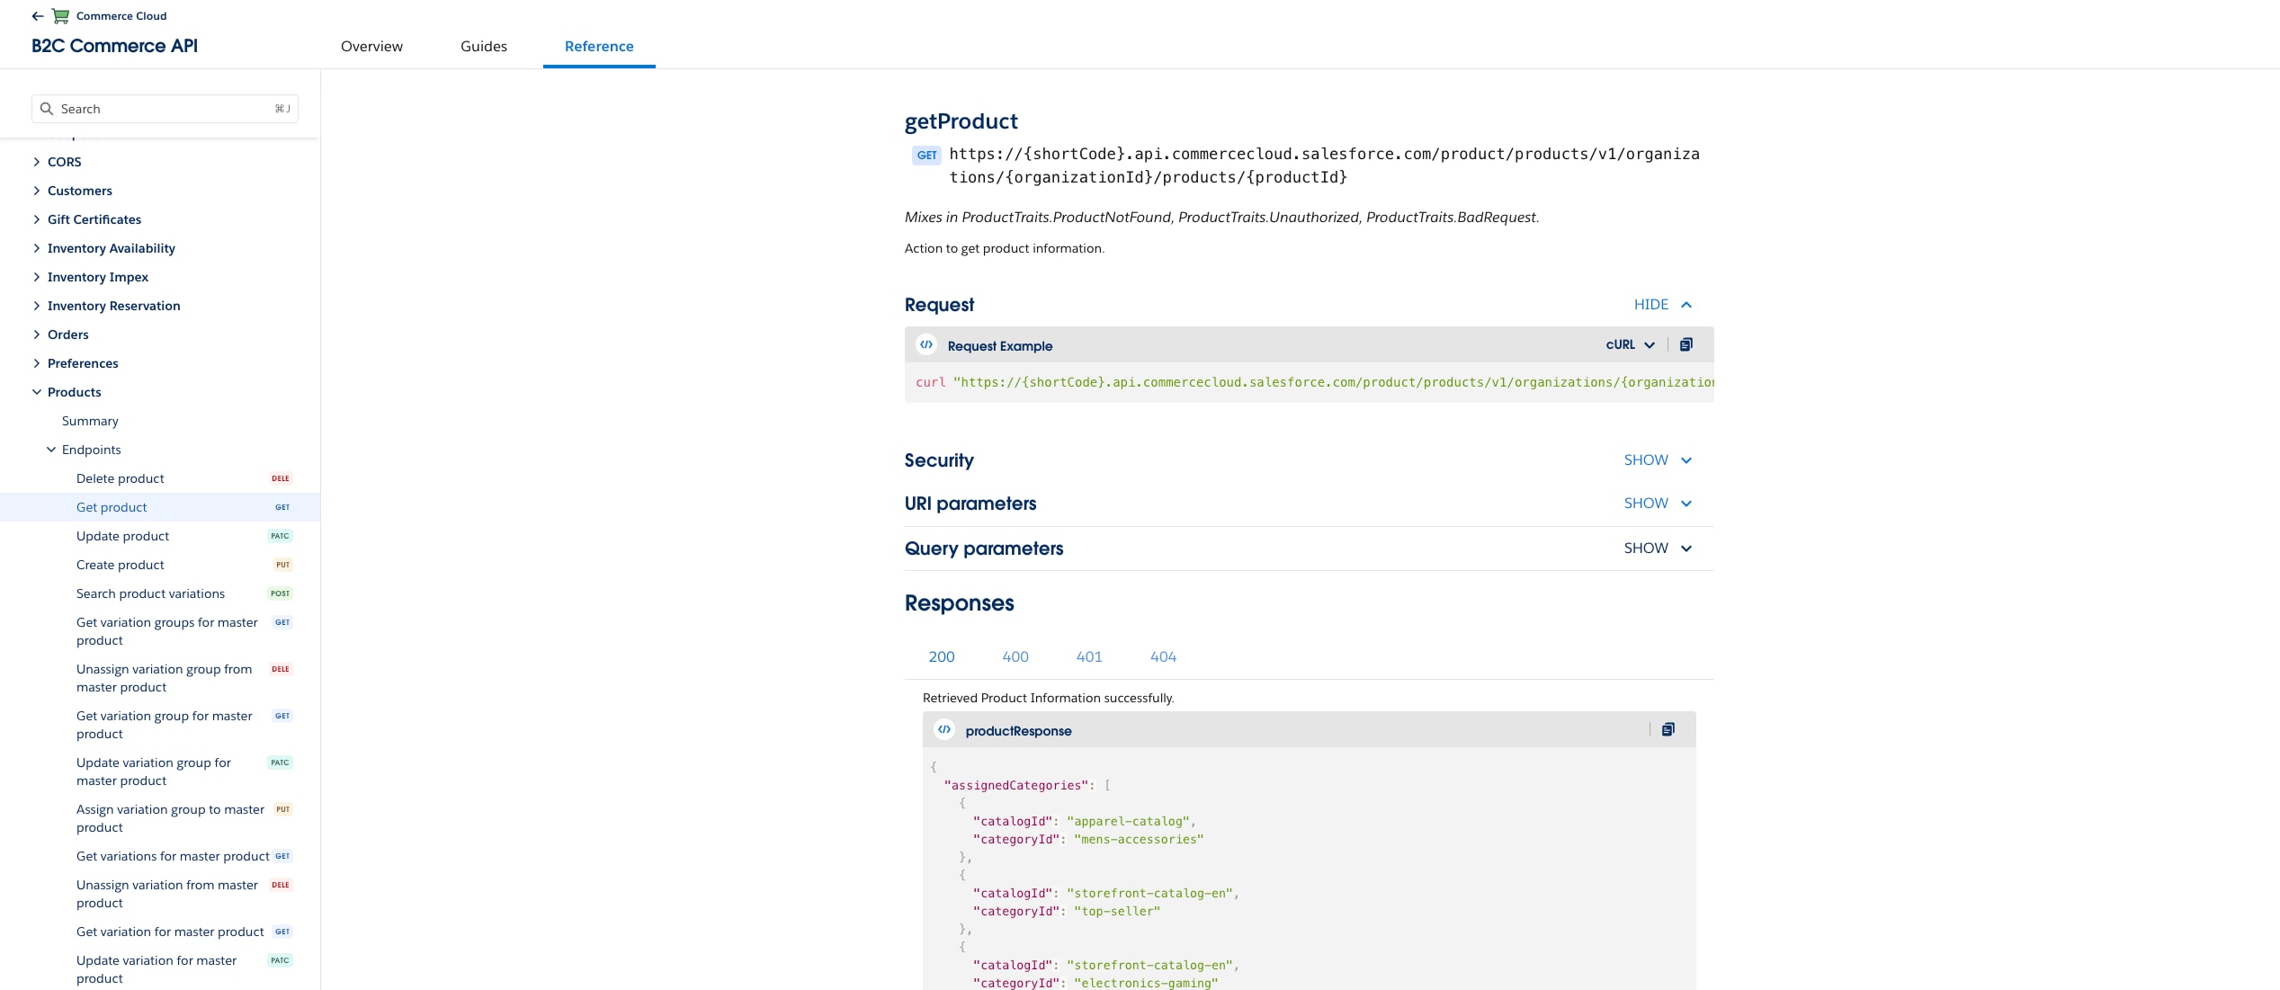
Task: Select the 200 response tab
Action: (x=942, y=657)
